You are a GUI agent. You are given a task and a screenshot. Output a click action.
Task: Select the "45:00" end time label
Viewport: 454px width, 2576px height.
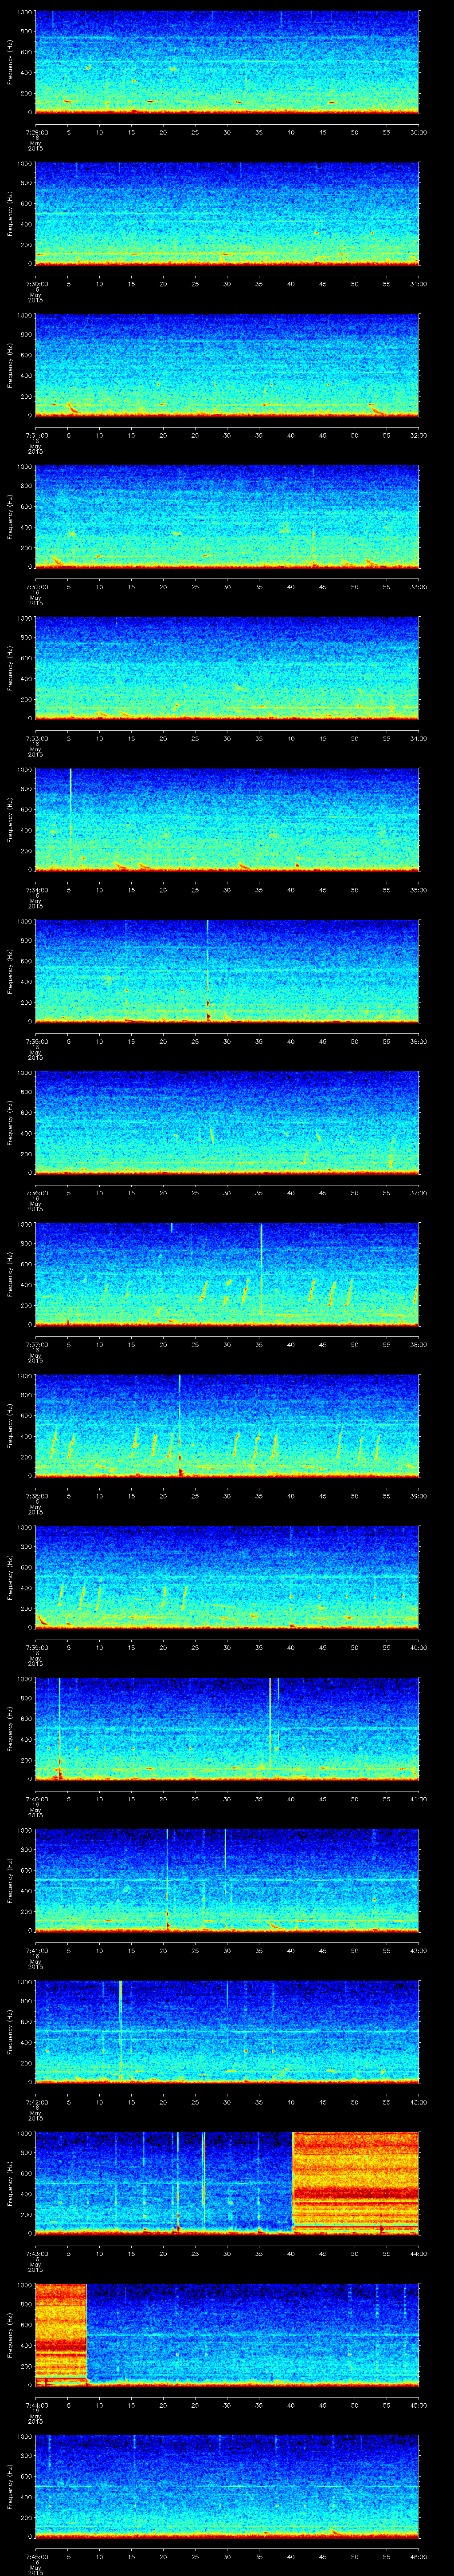click(x=418, y=2404)
